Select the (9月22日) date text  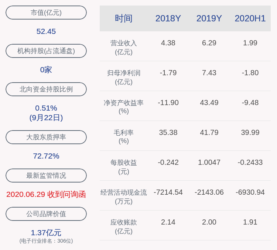click(x=46, y=118)
